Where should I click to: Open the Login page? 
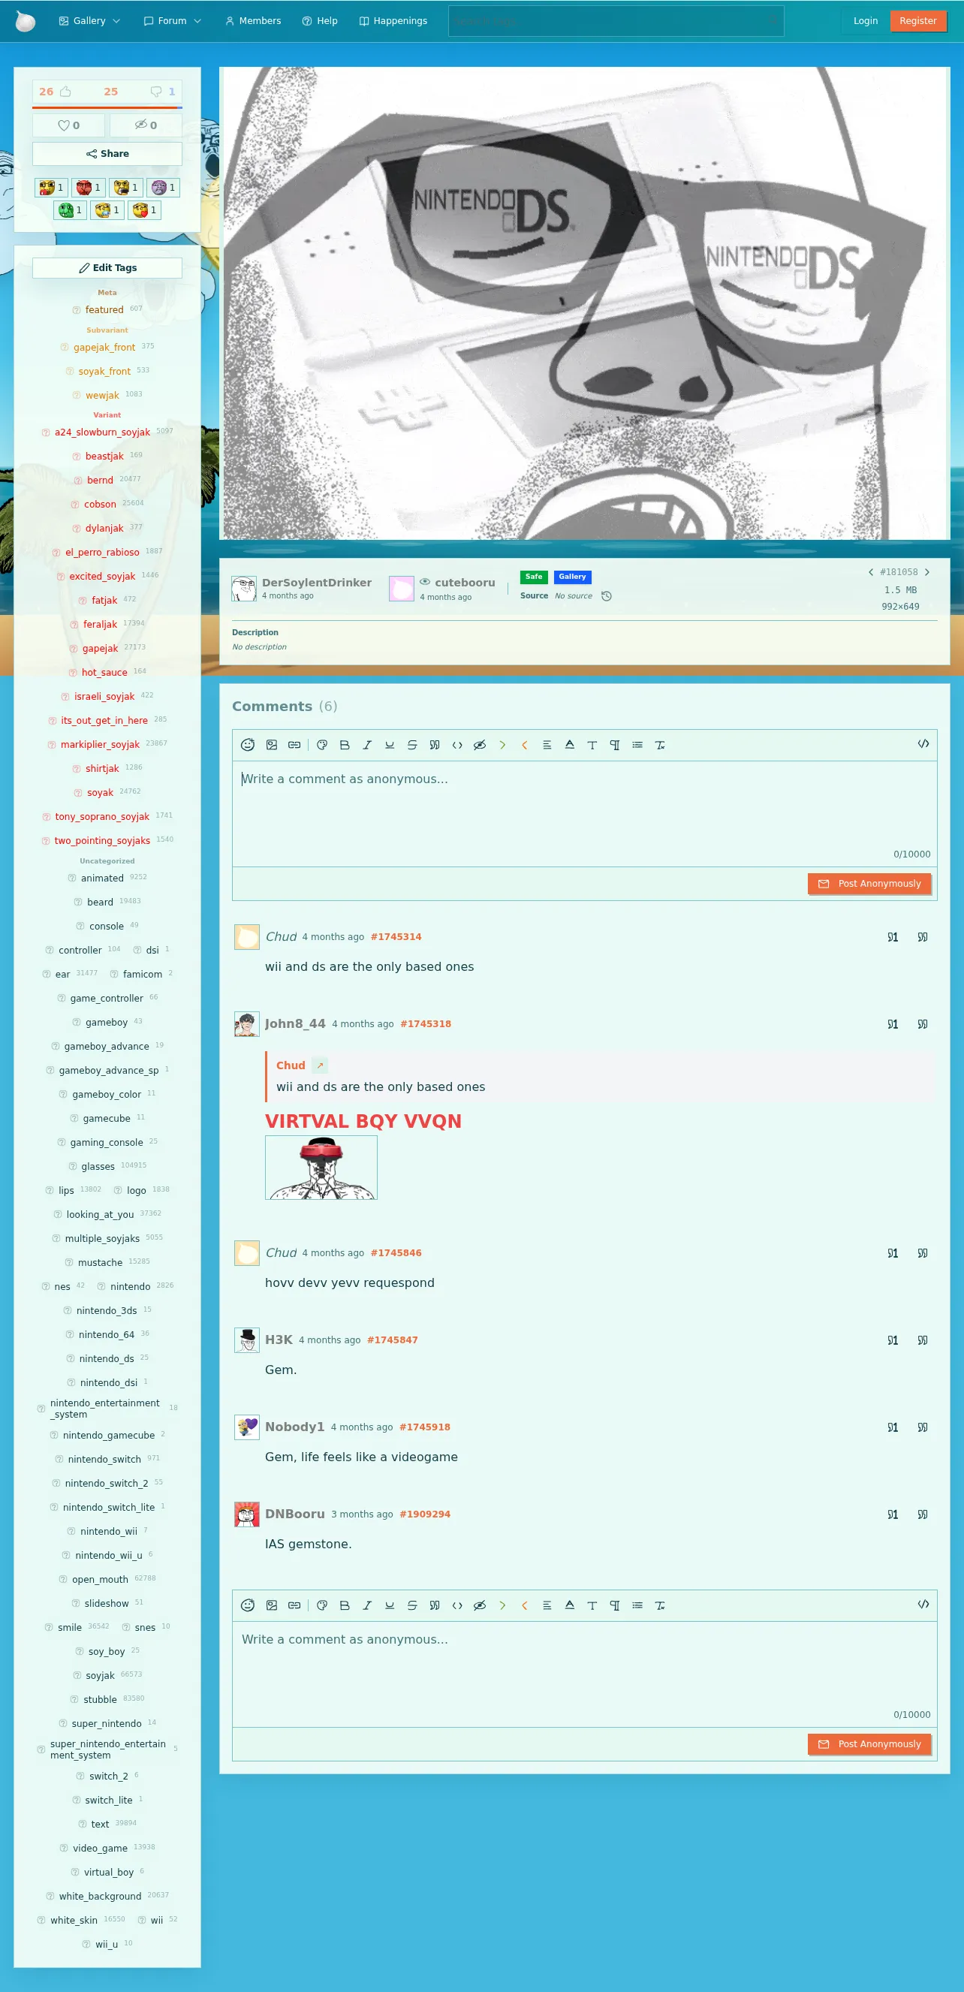[865, 21]
